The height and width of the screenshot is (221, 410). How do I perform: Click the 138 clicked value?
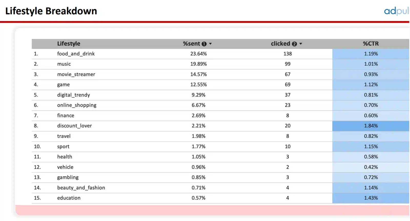pyautogui.click(x=288, y=54)
